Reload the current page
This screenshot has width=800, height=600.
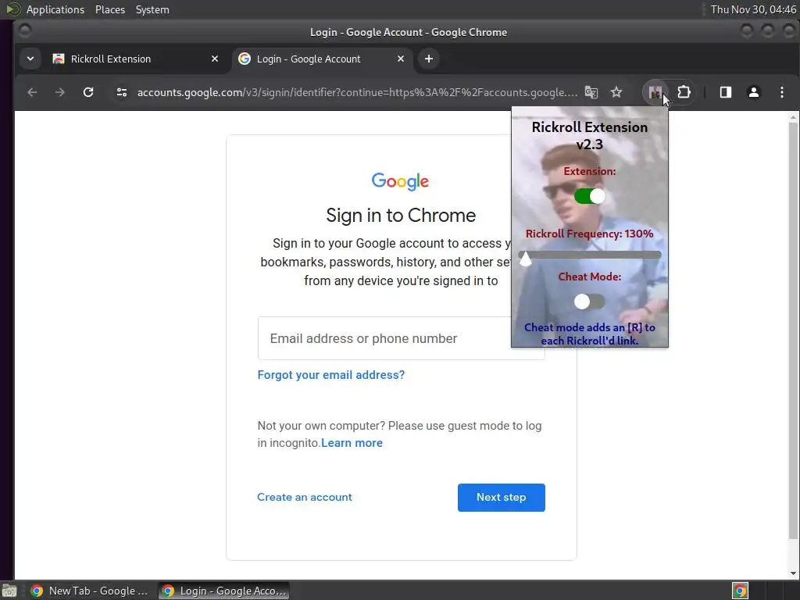click(x=88, y=92)
